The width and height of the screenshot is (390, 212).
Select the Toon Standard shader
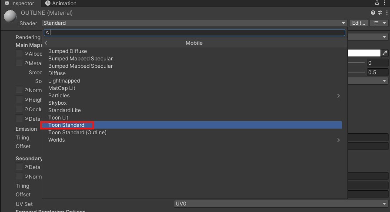click(x=67, y=125)
